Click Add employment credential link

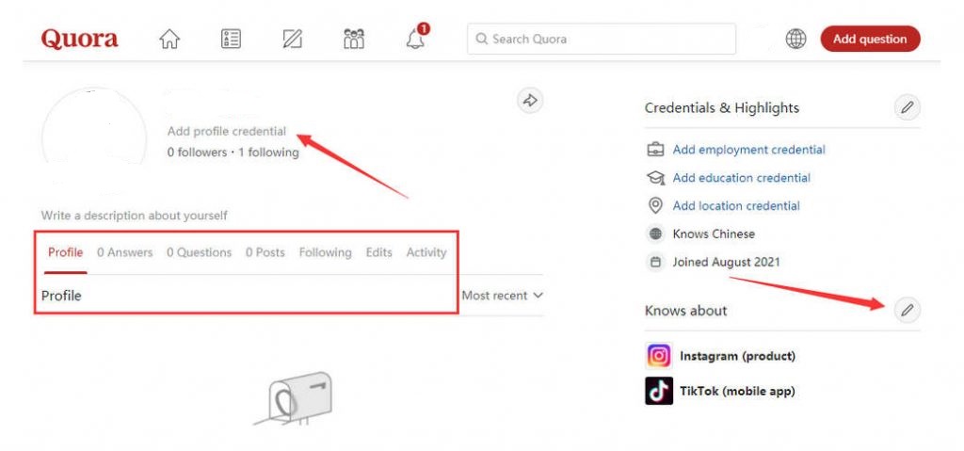click(748, 150)
